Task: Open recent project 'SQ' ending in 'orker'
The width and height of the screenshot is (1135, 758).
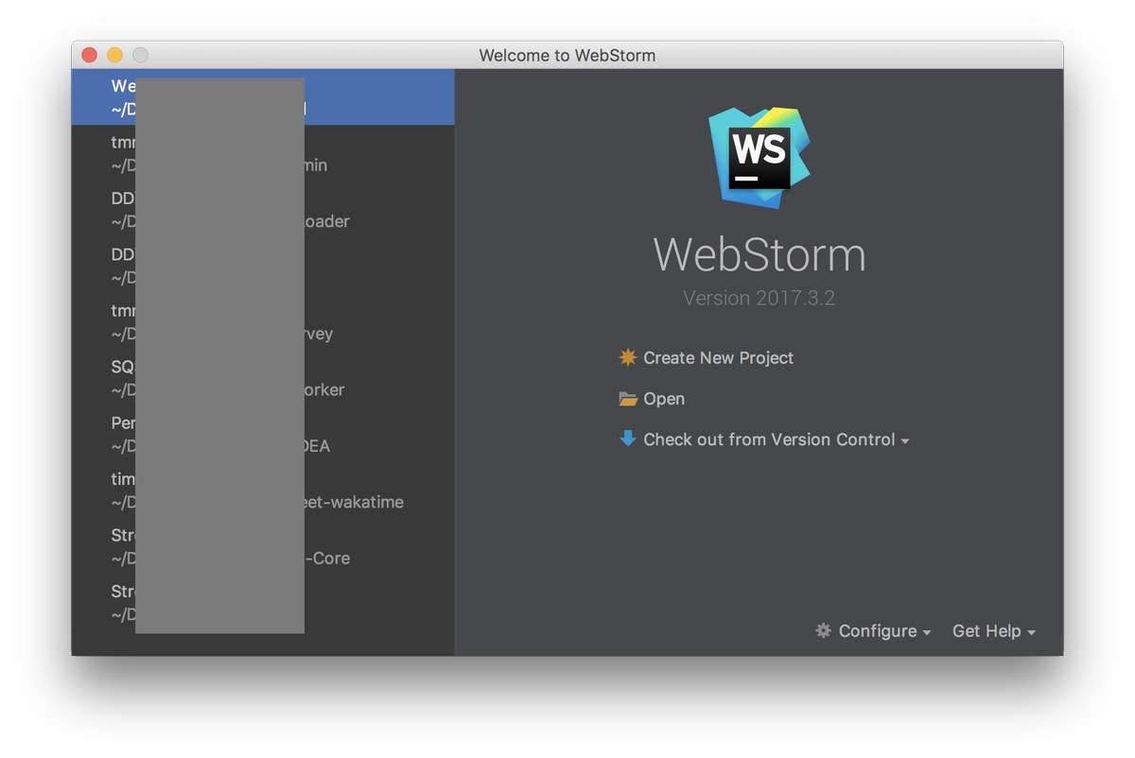Action: click(x=263, y=378)
